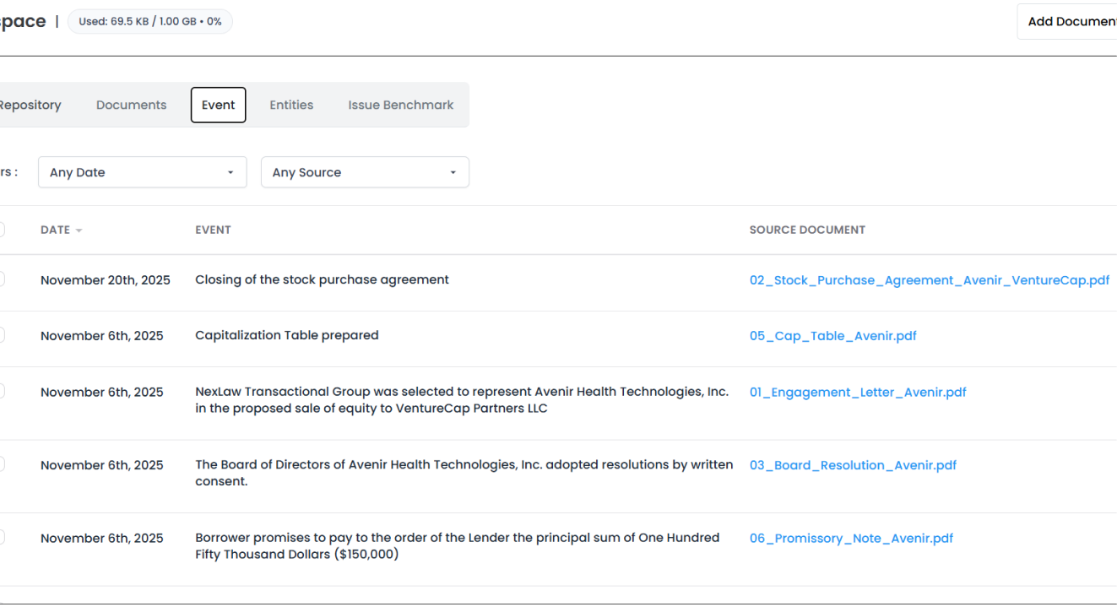This screenshot has width=1117, height=607.
Task: Switch to the Repository tab
Action: [30, 105]
